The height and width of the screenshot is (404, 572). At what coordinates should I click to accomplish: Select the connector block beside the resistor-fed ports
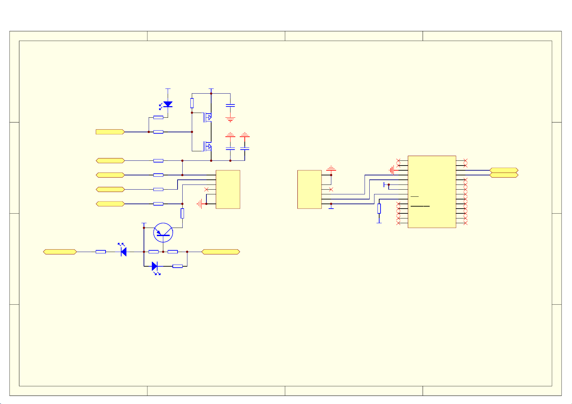228,189
